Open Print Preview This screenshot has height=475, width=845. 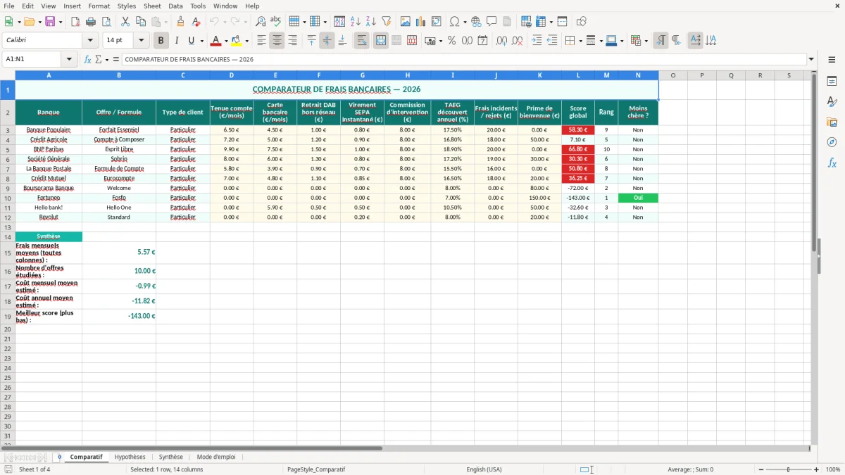[x=106, y=22]
